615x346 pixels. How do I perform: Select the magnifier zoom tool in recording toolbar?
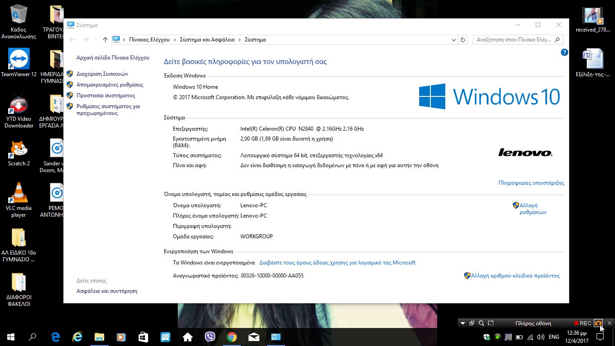pos(481,323)
